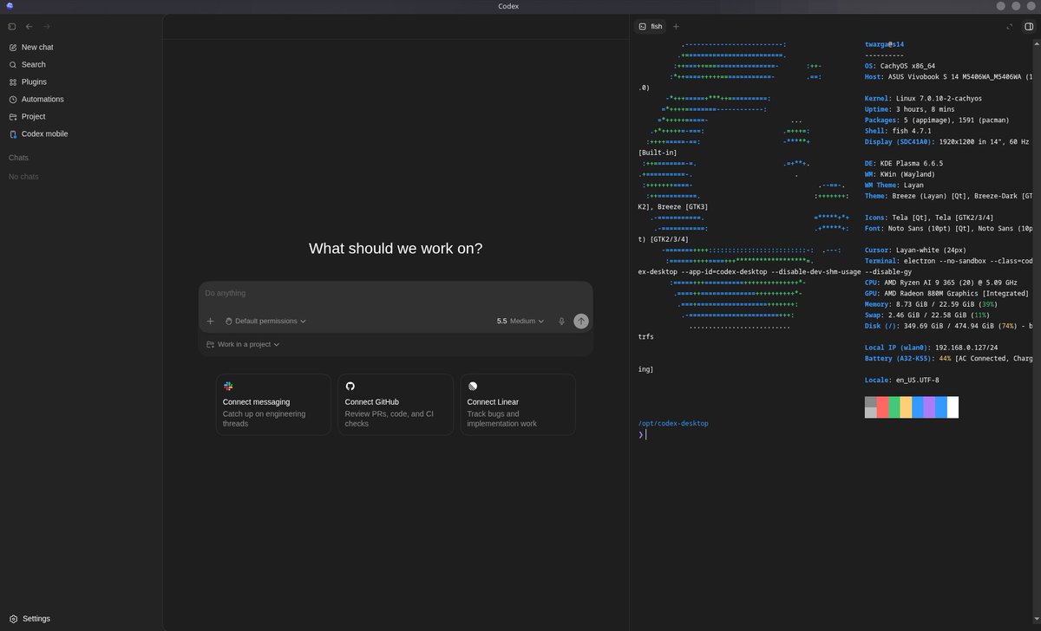Click the /opt/codex-desktop path text
Screen dimensions: 1041x631
tap(673, 424)
